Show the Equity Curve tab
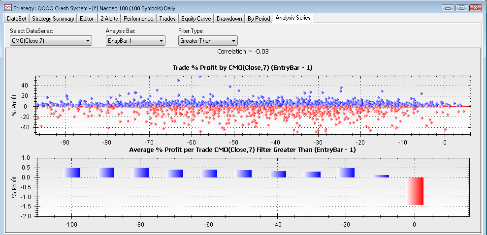This screenshot has width=487, height=235. tap(196, 19)
